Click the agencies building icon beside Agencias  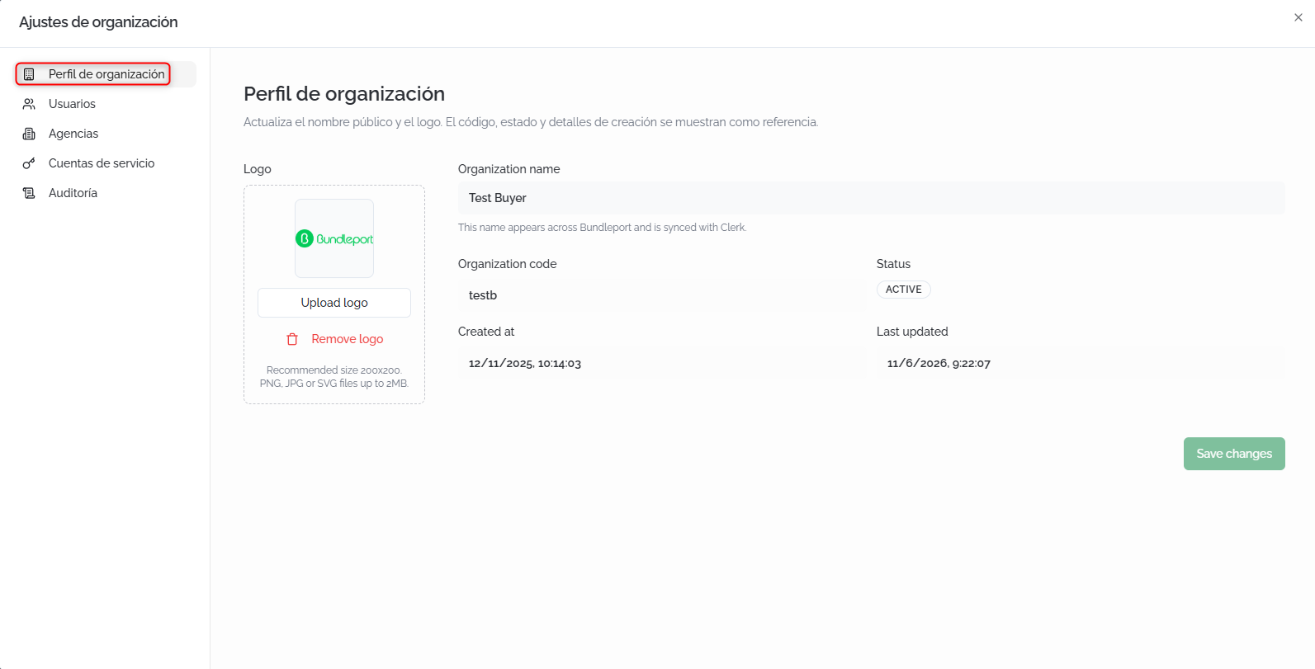29,134
